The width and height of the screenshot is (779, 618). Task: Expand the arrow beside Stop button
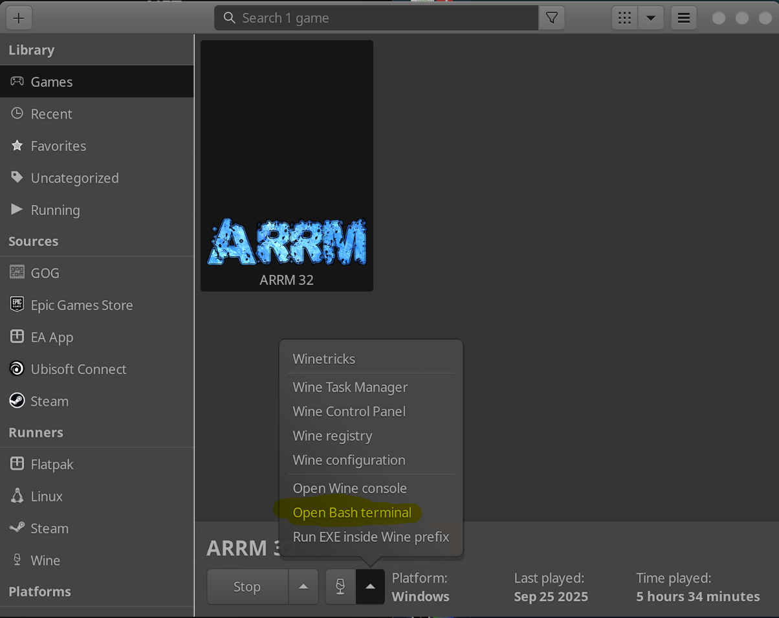click(303, 587)
